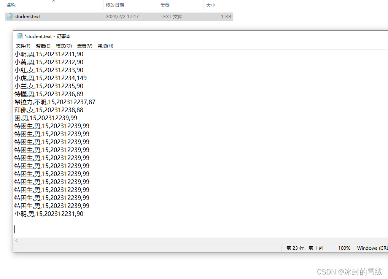Click the line 小红,女,15,202312233,90
This screenshot has width=388, height=279.
[x=49, y=70]
